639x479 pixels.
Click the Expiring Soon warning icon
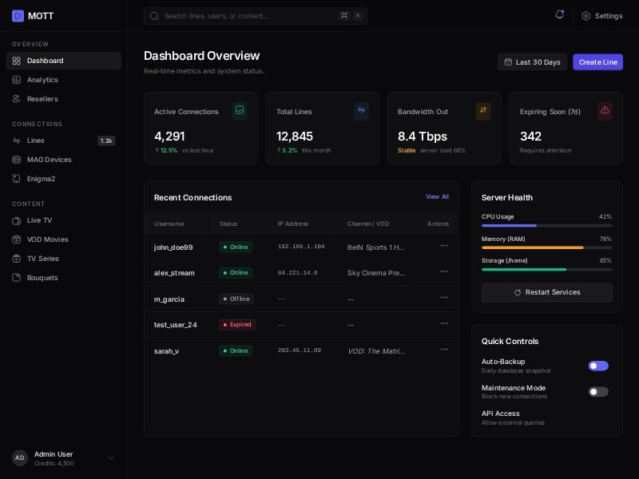coord(605,111)
